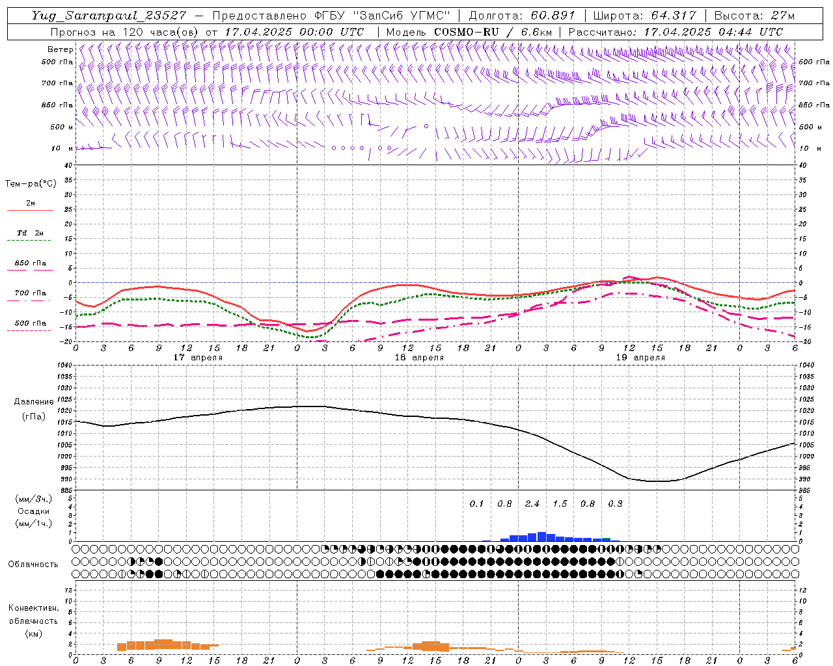833x666 pixels.
Task: Click 'Прогноз на 120 часа(ов)' forecast text
Action: (x=125, y=32)
